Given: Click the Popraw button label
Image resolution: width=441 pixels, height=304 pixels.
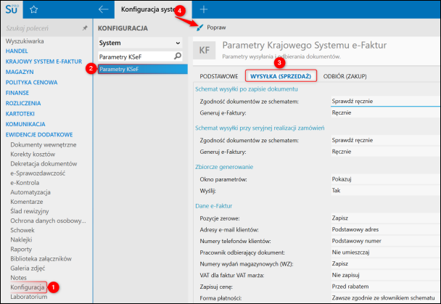Looking at the screenshot, I should tap(216, 28).
